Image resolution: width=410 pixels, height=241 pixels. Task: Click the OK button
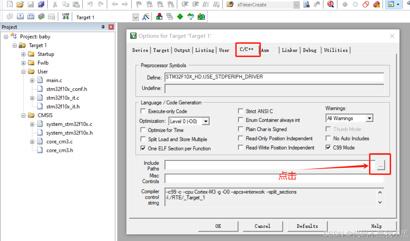(218, 226)
